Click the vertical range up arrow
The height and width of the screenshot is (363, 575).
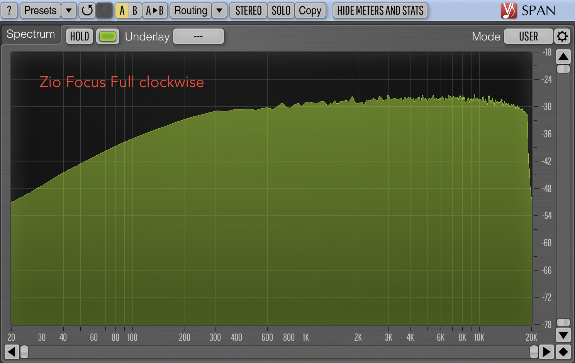[563, 57]
